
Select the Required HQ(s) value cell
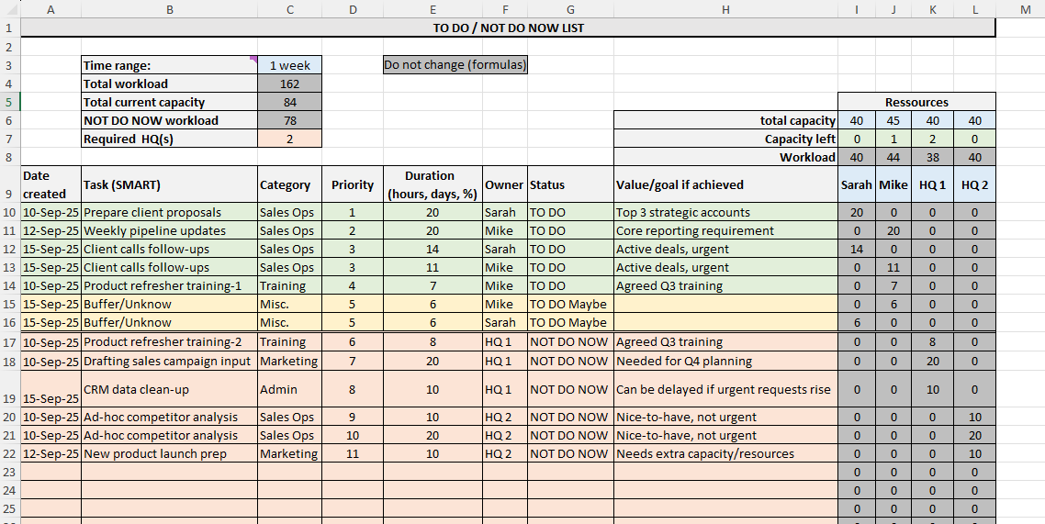tap(290, 139)
